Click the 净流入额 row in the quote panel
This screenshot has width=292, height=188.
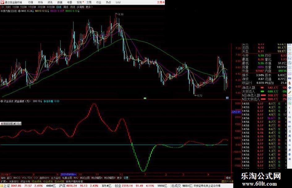[x=264, y=88]
